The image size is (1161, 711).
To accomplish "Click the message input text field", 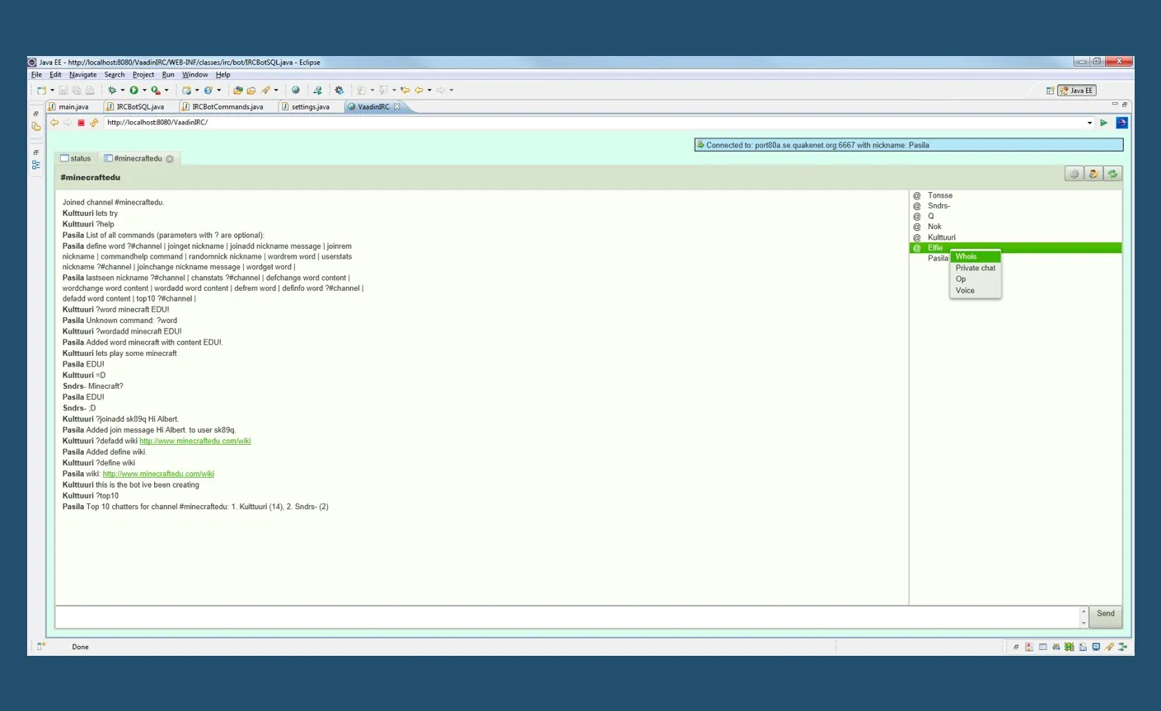I will click(568, 616).
